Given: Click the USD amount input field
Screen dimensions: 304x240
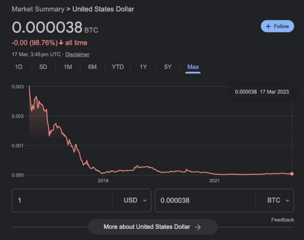Looking at the screenshot, I should (62, 201).
